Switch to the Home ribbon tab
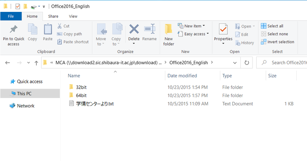 click(x=32, y=16)
